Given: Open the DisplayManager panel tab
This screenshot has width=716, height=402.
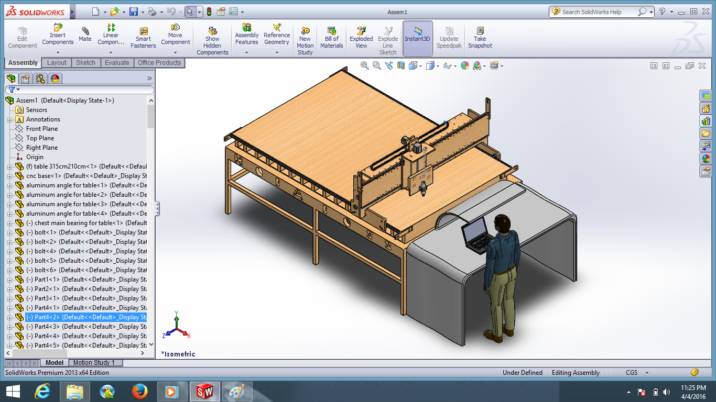Looking at the screenshot, I should point(55,79).
